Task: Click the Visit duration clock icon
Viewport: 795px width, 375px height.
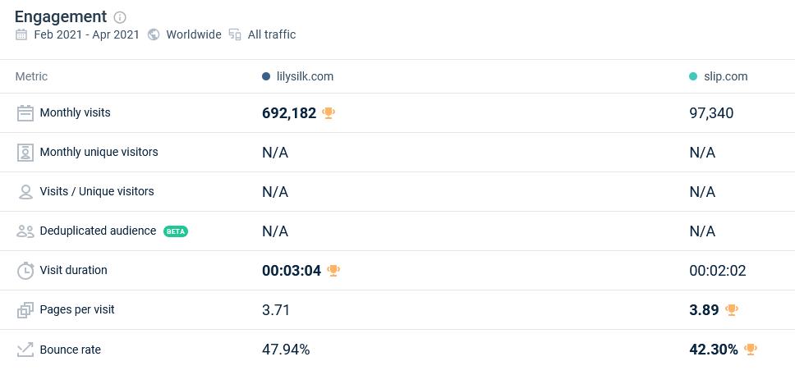Action: point(25,271)
